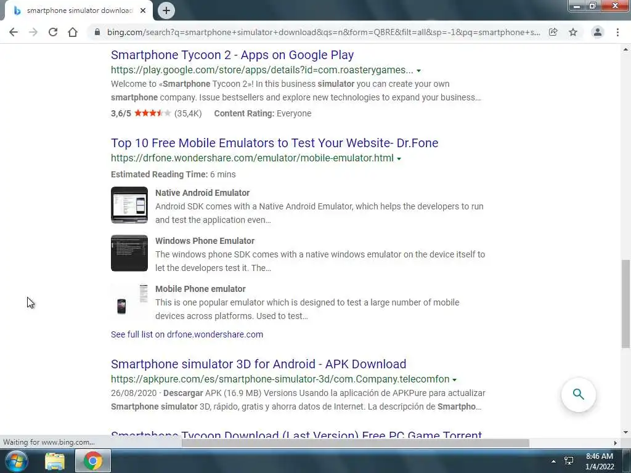This screenshot has width=631, height=473.
Task: Show hidden system tray icons
Action: [553, 461]
